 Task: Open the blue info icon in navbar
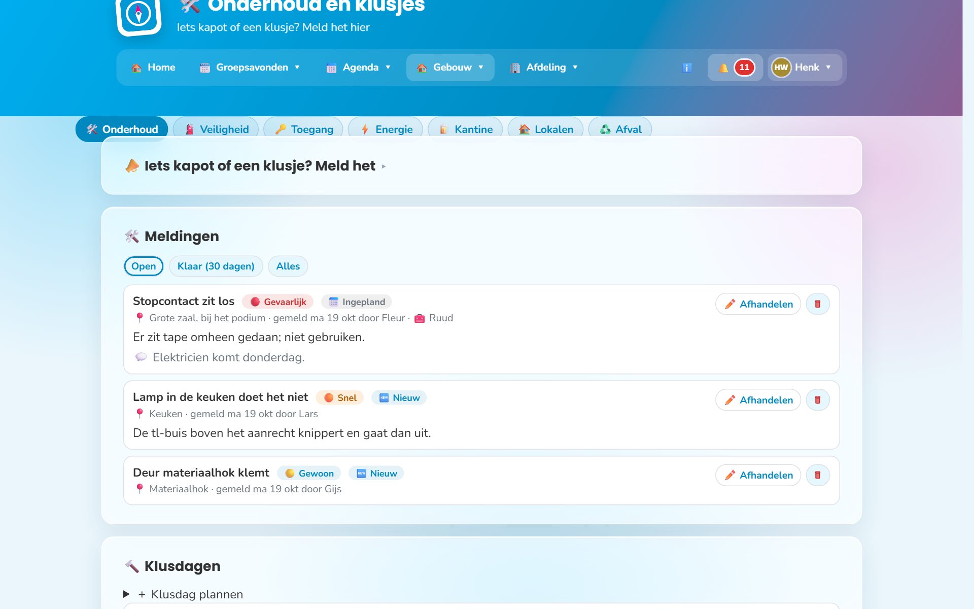(687, 67)
